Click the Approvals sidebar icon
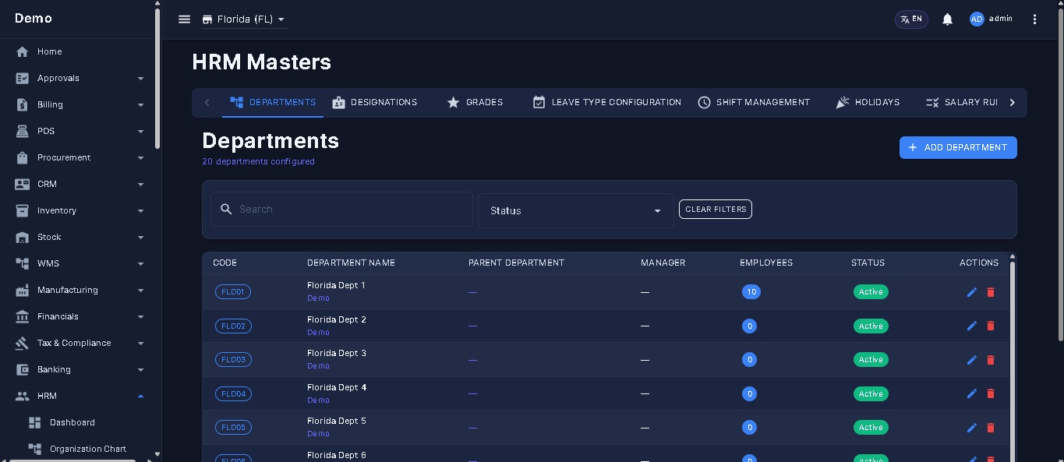The width and height of the screenshot is (1064, 462). tap(23, 79)
